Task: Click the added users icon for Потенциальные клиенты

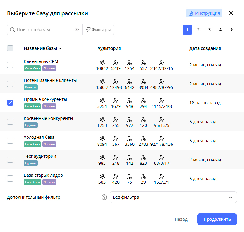Action: [x=116, y=82]
